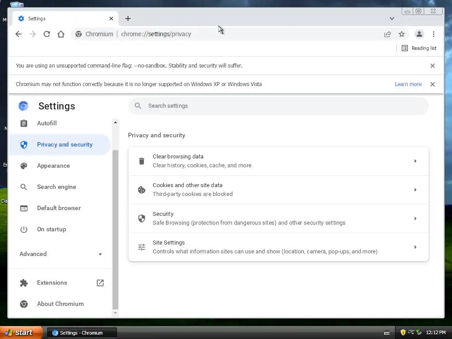The height and width of the screenshot is (339, 452).
Task: Open the three-dot Chromium menu
Action: (433, 34)
